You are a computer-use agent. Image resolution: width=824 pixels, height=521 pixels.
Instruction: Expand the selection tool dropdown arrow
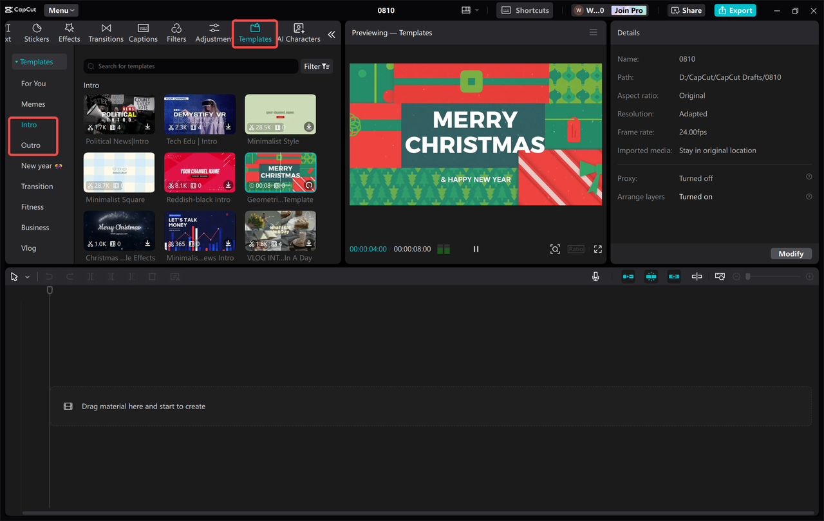[x=27, y=277]
